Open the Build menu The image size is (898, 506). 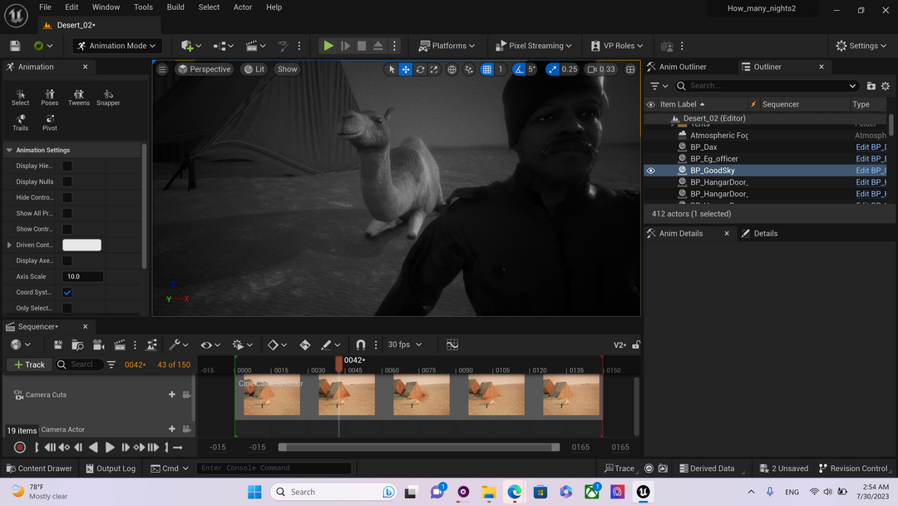(x=175, y=7)
